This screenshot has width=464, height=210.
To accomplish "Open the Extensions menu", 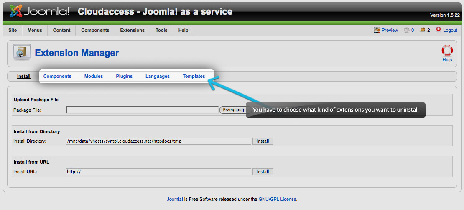I will (132, 30).
